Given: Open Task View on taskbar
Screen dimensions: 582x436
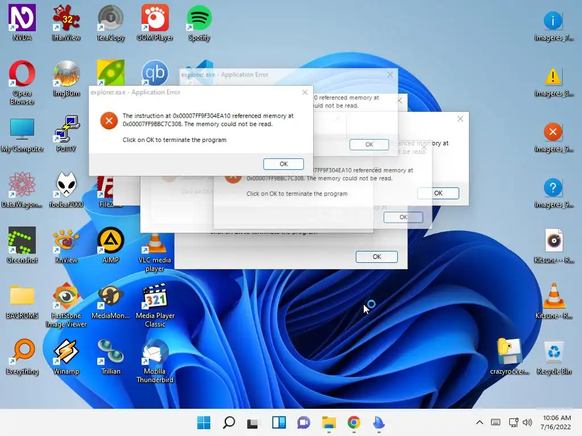Looking at the screenshot, I should click(253, 422).
